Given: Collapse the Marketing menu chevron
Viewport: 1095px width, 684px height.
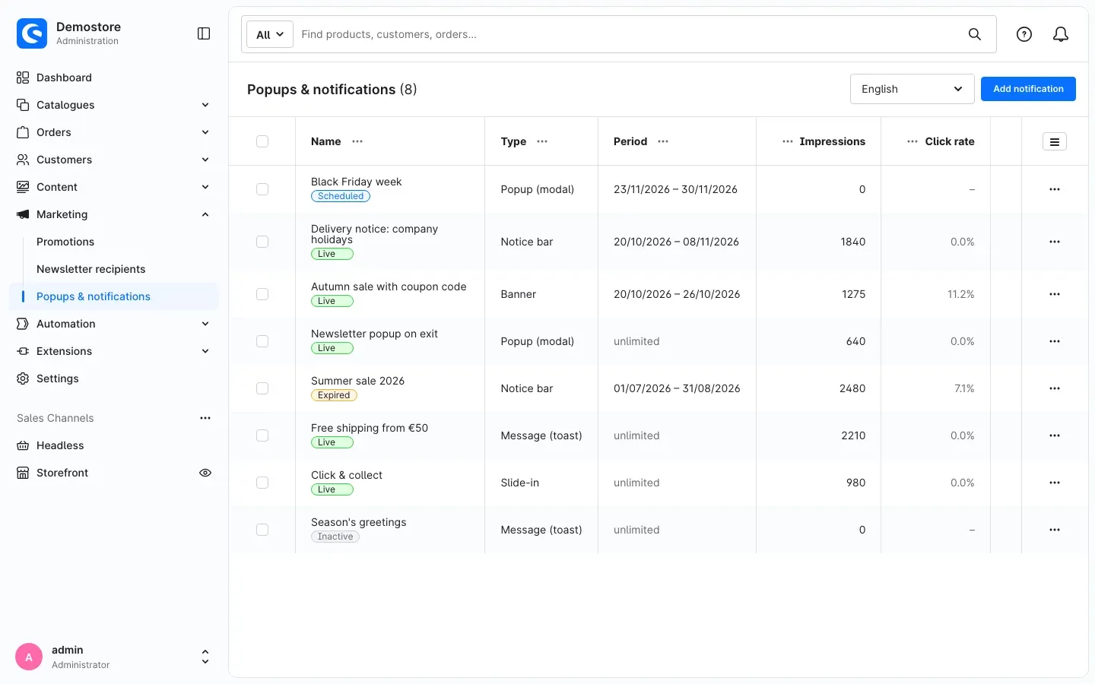Looking at the screenshot, I should click(x=205, y=214).
